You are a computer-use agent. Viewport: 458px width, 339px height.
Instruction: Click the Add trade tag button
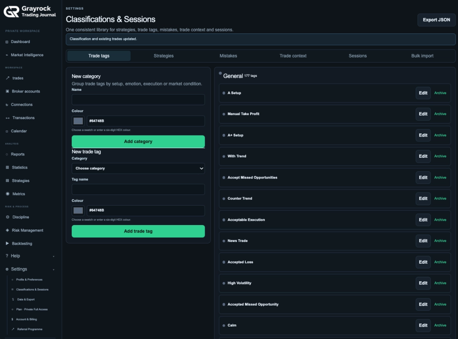(x=138, y=231)
